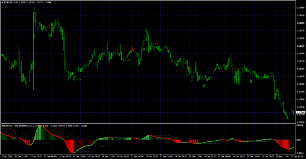306x159 pixels.
Task: Click the 13 Dec 20:00 time axis label
Action: pyautogui.click(x=80, y=156)
